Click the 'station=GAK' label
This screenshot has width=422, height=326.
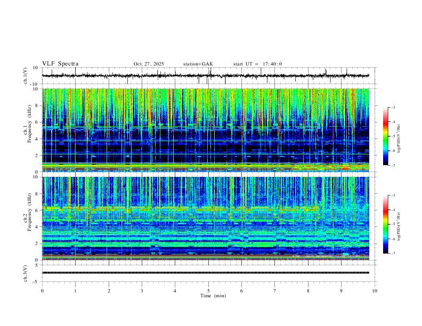click(x=198, y=64)
